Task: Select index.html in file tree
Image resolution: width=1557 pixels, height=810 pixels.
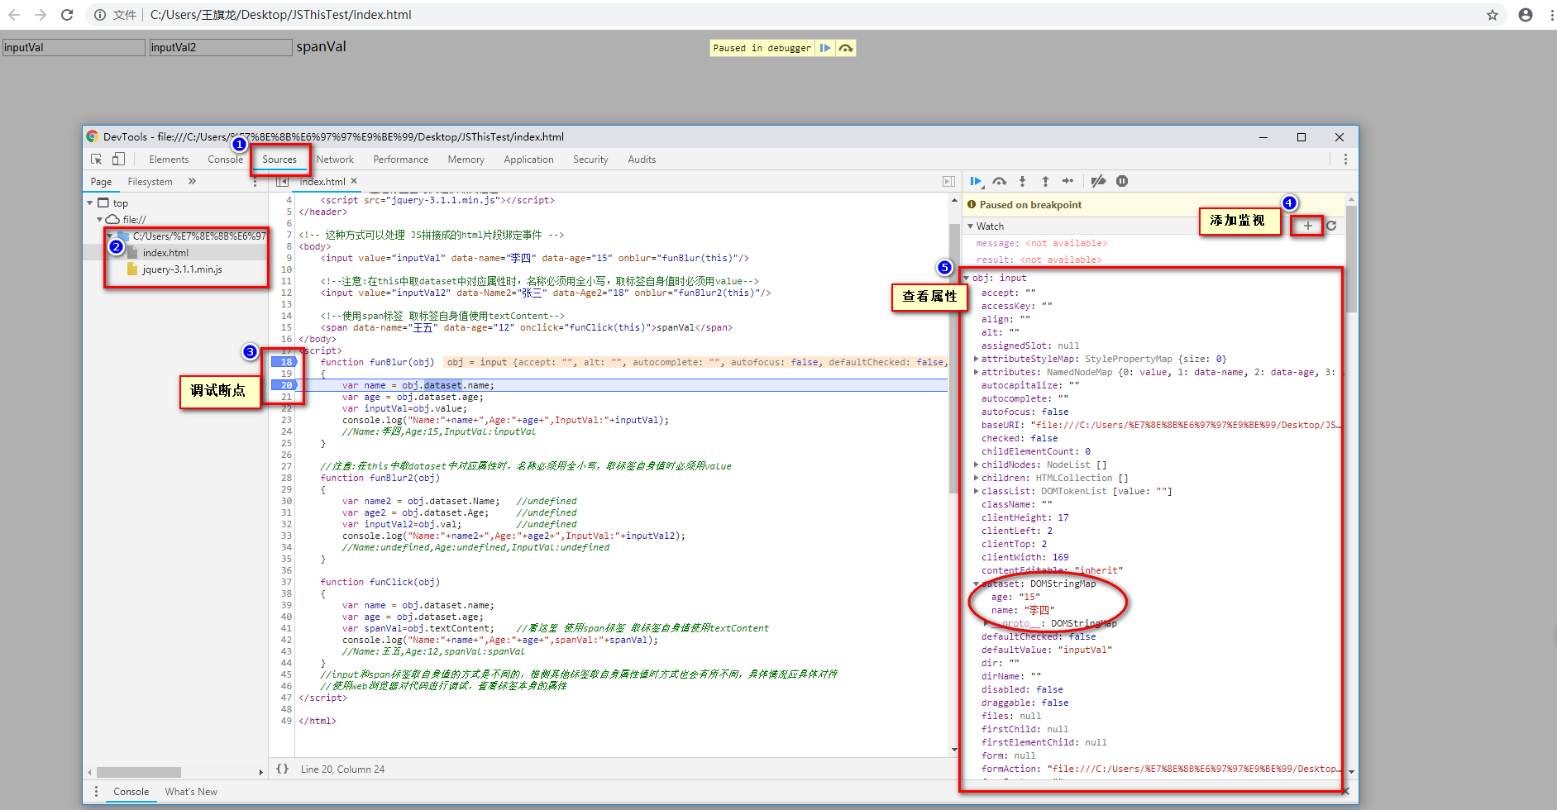Action: point(165,253)
